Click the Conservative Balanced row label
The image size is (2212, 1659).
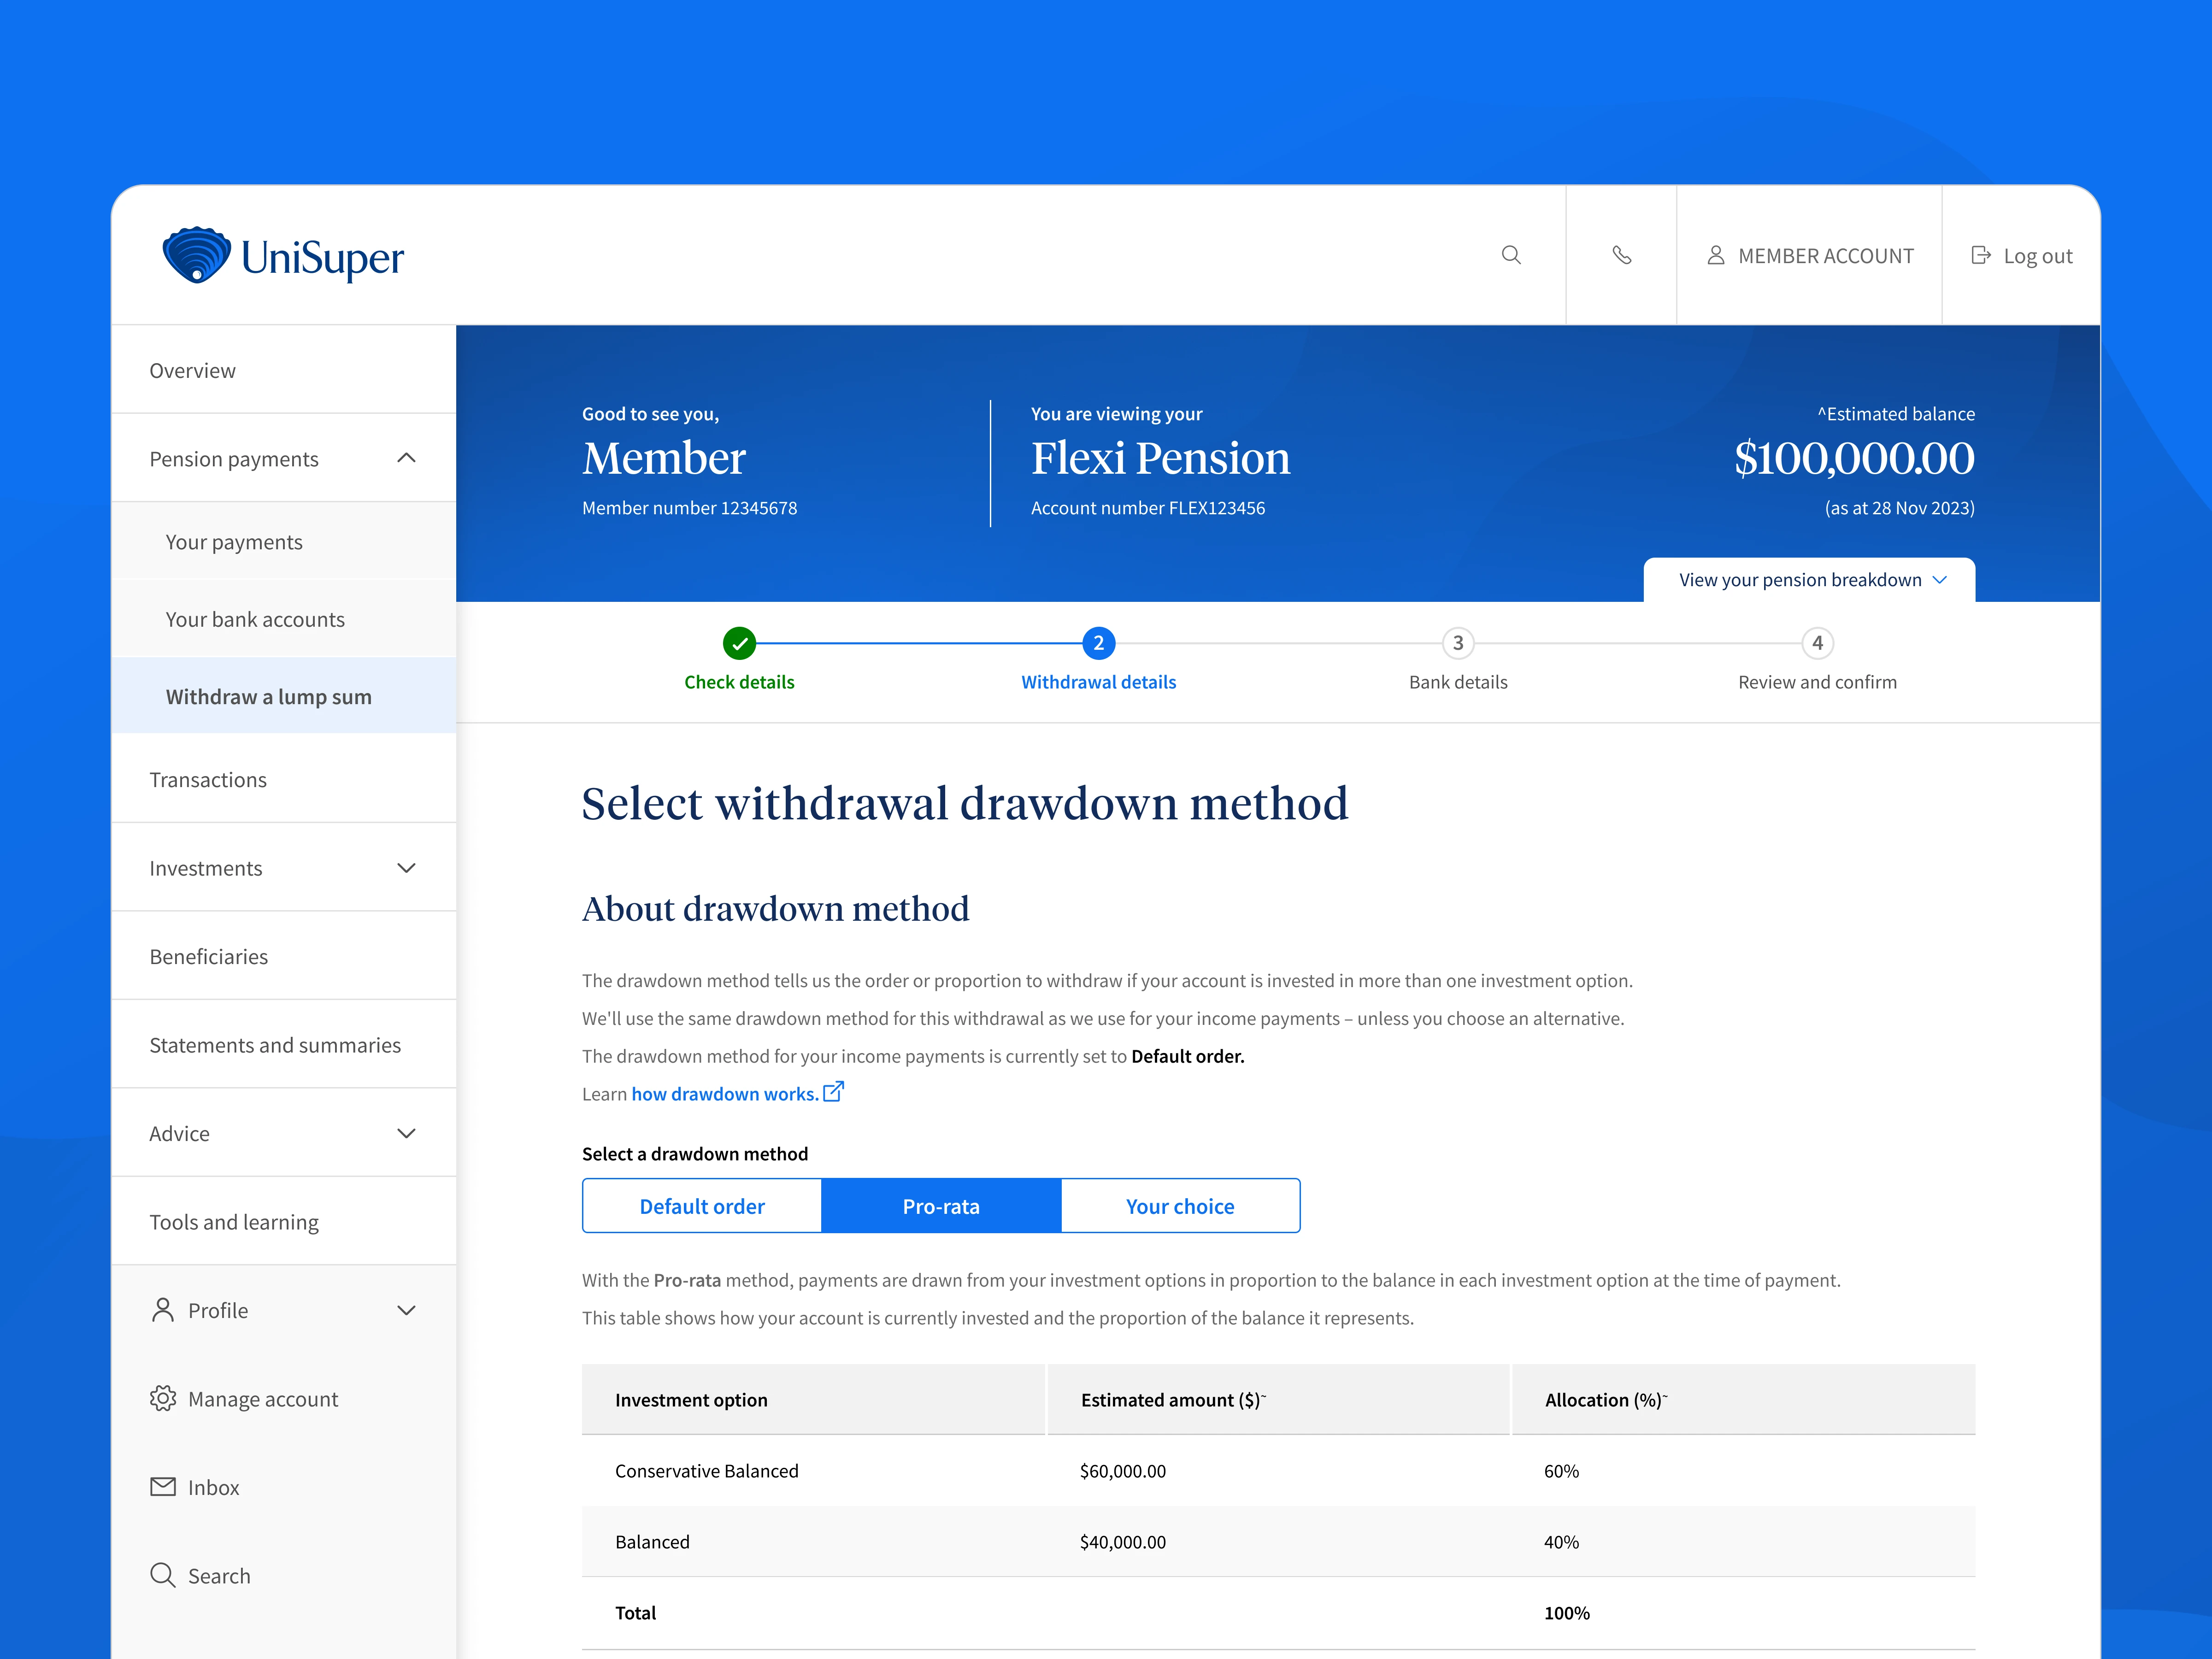click(706, 1471)
